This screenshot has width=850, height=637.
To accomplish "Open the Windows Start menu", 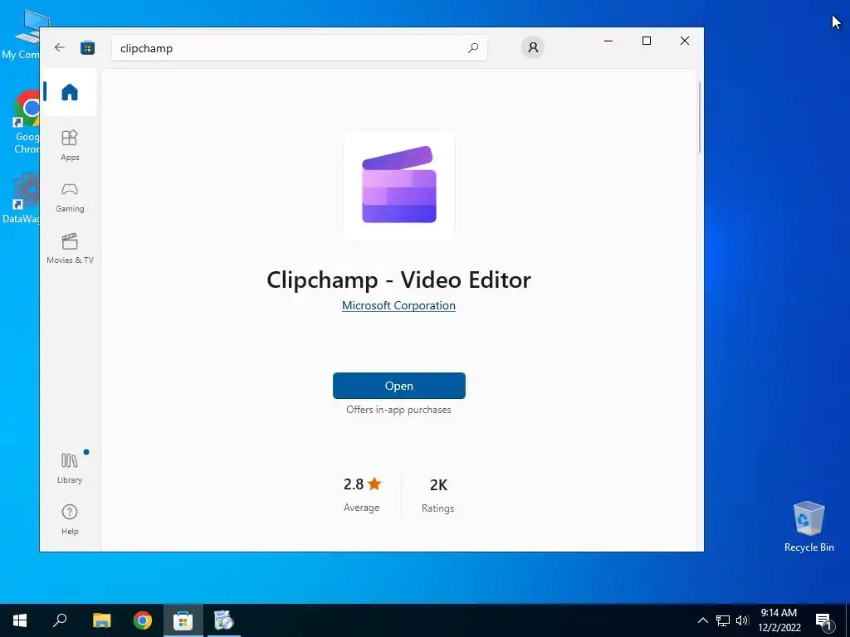I will [x=20, y=620].
